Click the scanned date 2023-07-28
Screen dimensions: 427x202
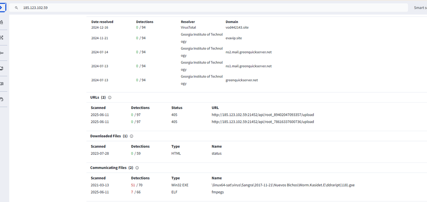(x=100, y=154)
